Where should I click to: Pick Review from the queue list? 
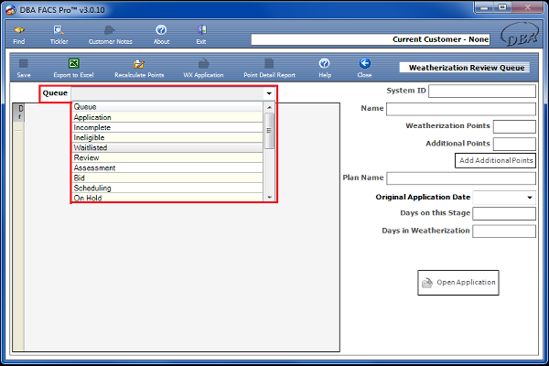tap(167, 157)
